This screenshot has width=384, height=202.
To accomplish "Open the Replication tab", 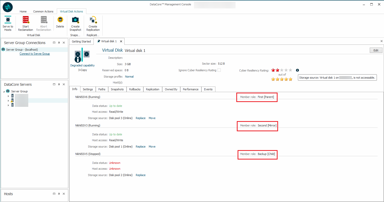I will [153, 89].
